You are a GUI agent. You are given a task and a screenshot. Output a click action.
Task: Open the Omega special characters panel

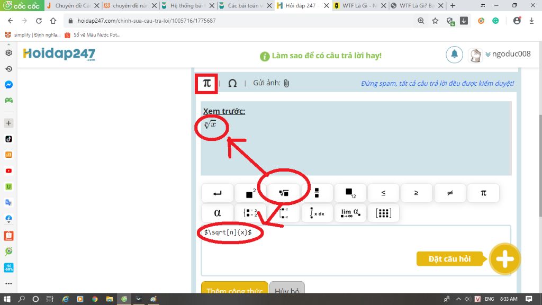[232, 83]
